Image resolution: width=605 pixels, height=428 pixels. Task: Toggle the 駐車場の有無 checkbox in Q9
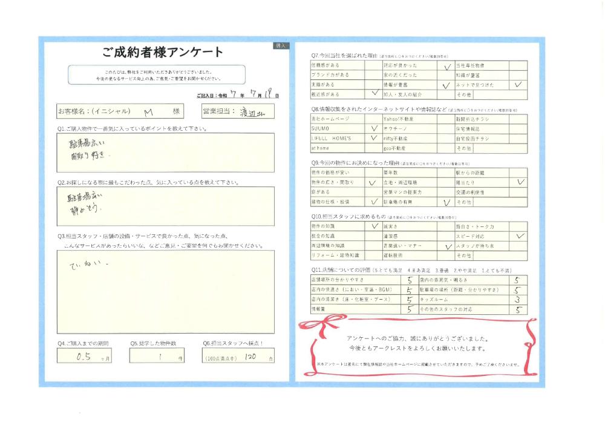pos(445,202)
